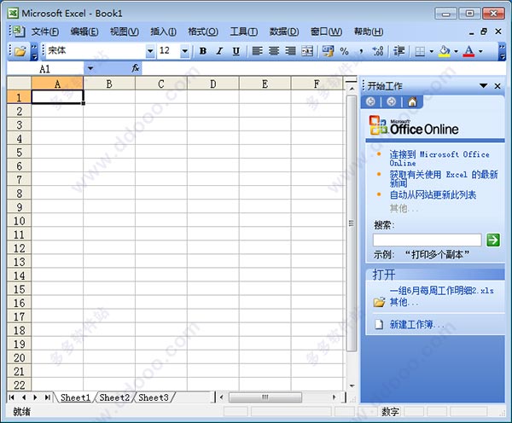Viewport: 512px width, 423px height.
Task: Click Increase Decimal icon
Action: 378,51
